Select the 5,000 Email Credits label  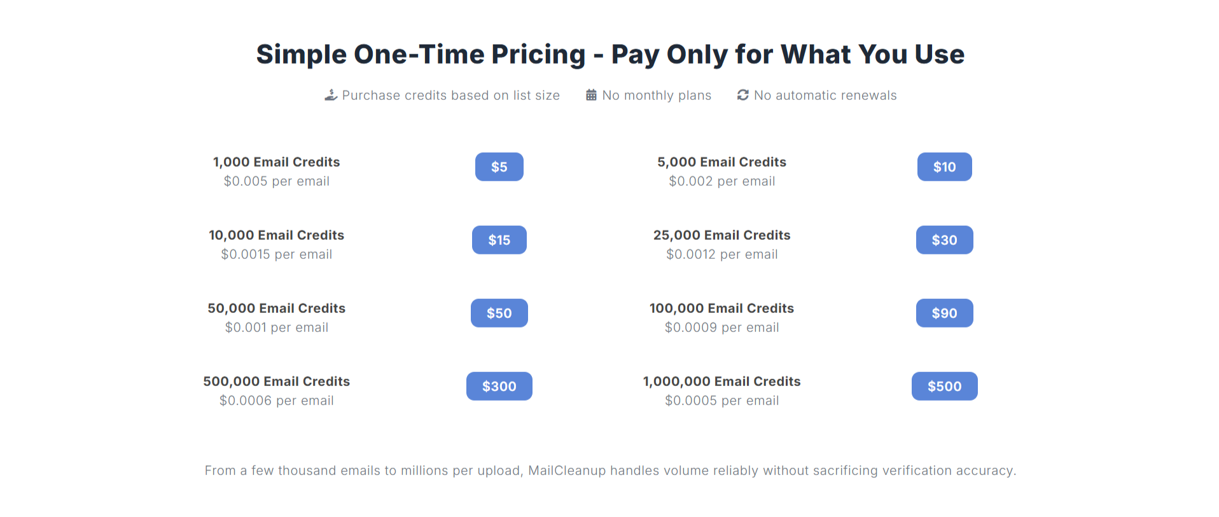click(721, 162)
